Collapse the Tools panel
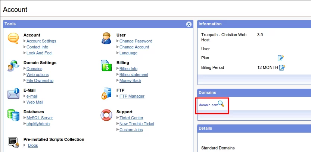This screenshot has height=152, width=311. point(189,24)
